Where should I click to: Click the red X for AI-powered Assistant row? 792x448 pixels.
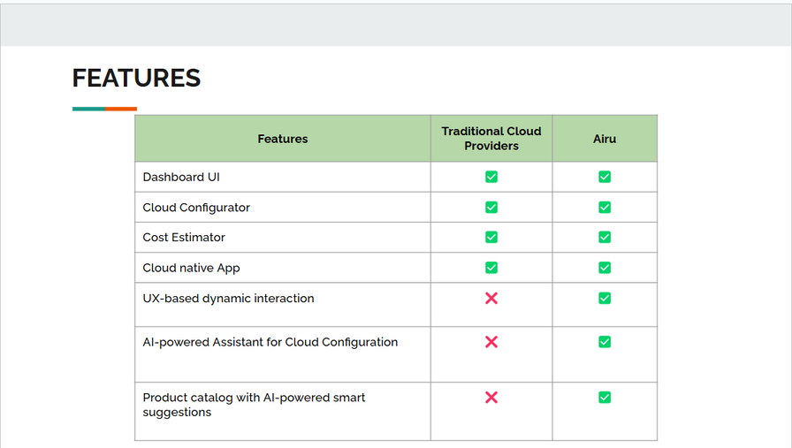pos(491,342)
